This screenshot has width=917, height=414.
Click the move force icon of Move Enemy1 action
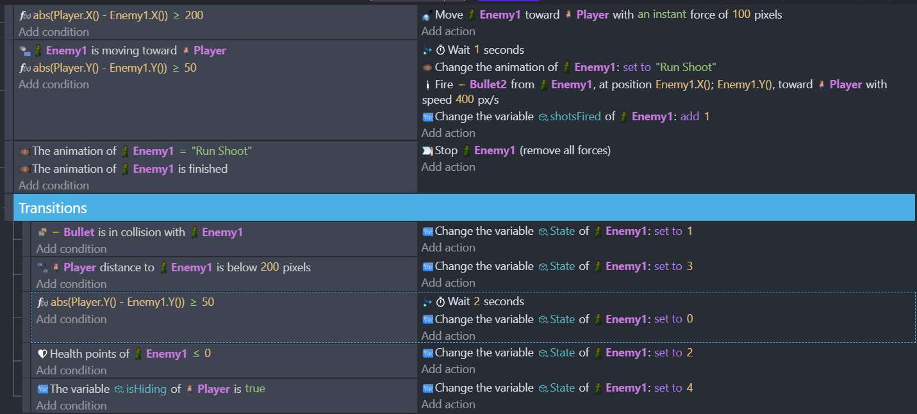pyautogui.click(x=427, y=15)
